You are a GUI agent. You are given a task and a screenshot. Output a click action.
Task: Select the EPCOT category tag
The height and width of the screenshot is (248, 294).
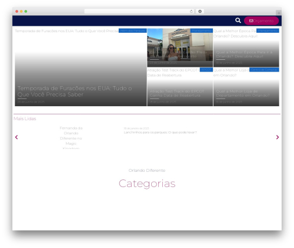(x=206, y=70)
